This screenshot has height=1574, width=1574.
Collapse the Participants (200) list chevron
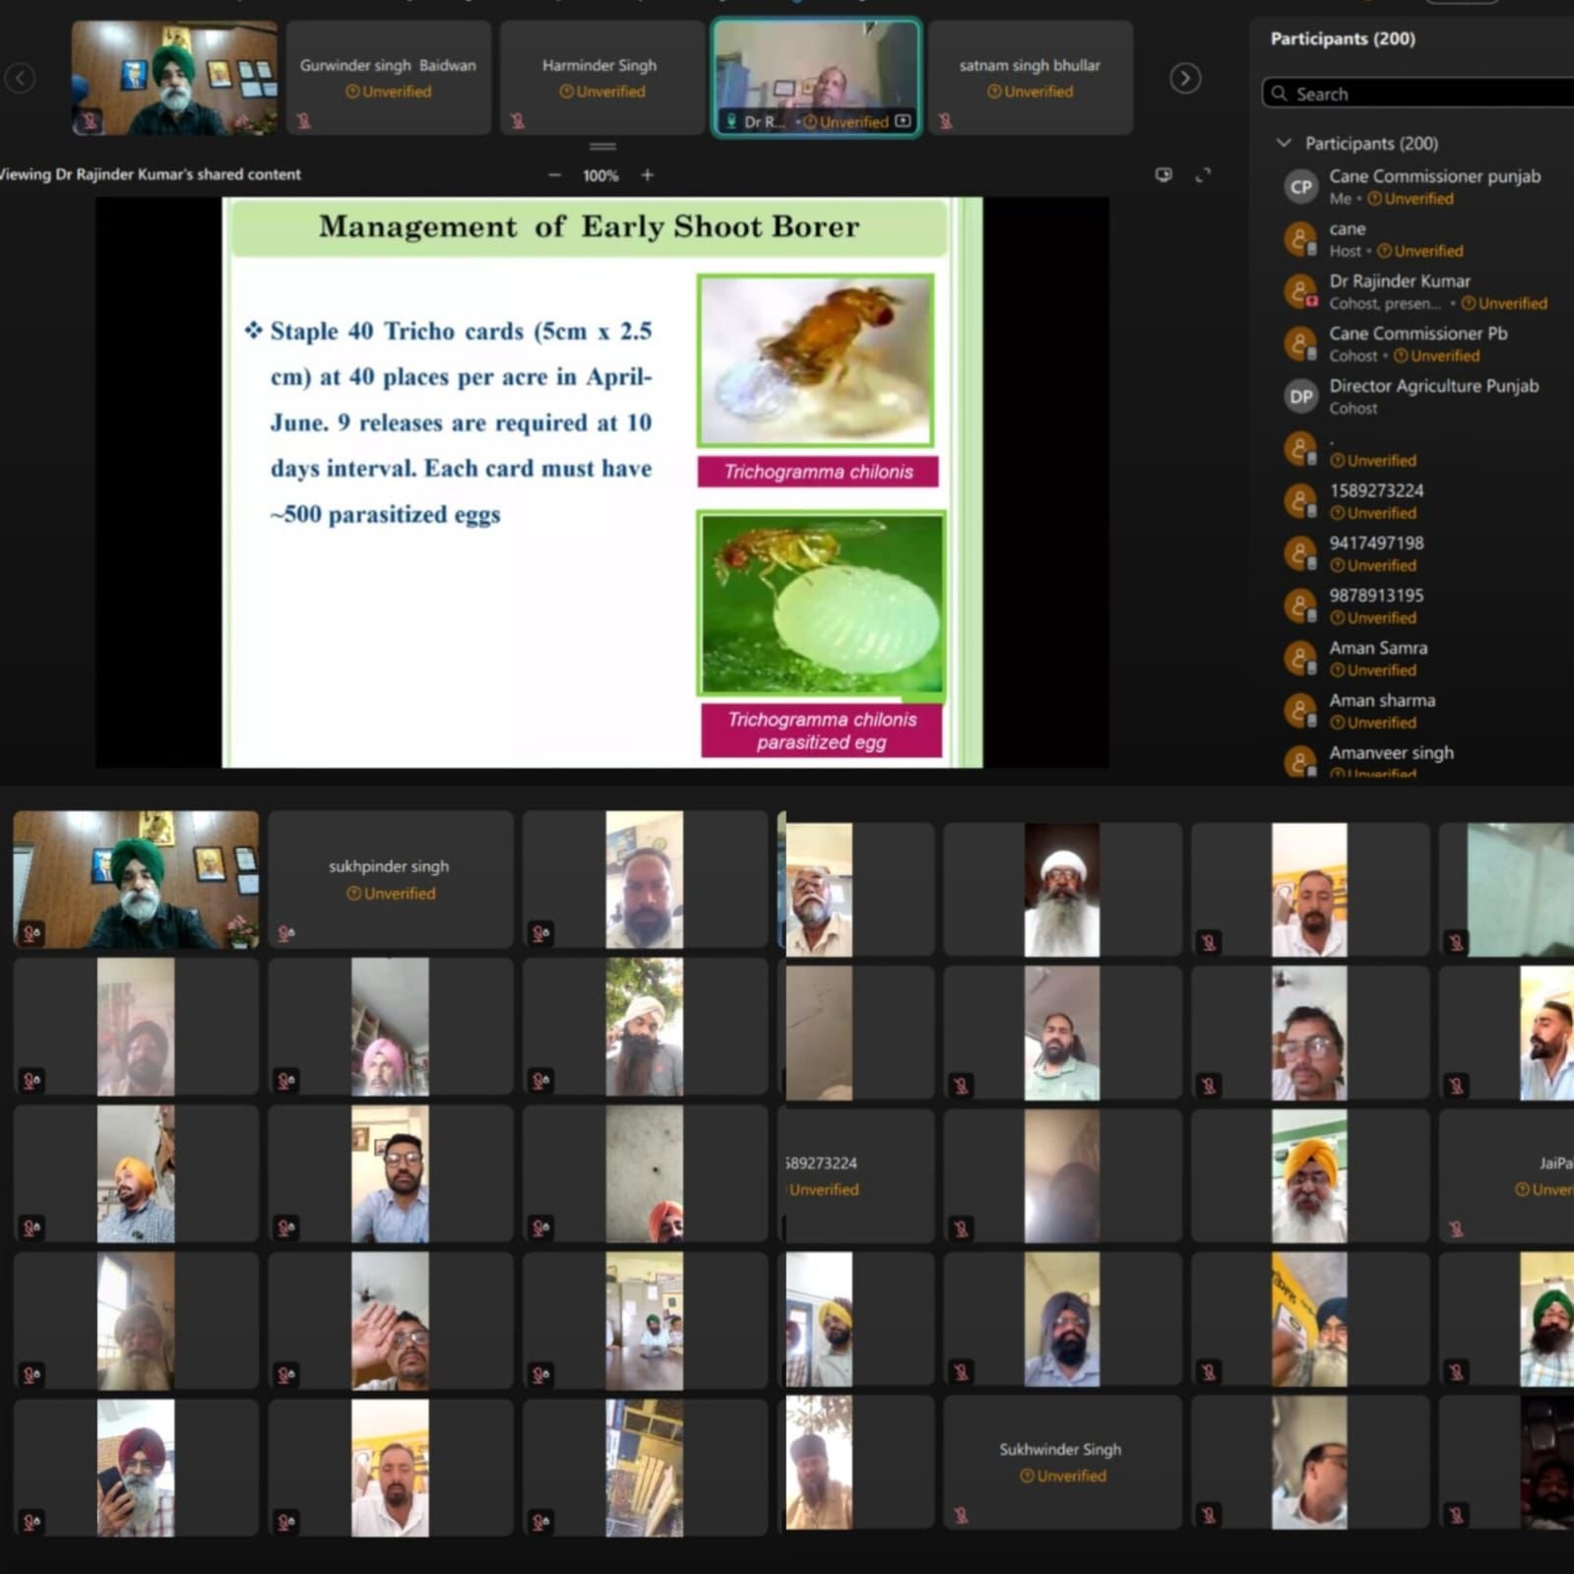[x=1284, y=143]
